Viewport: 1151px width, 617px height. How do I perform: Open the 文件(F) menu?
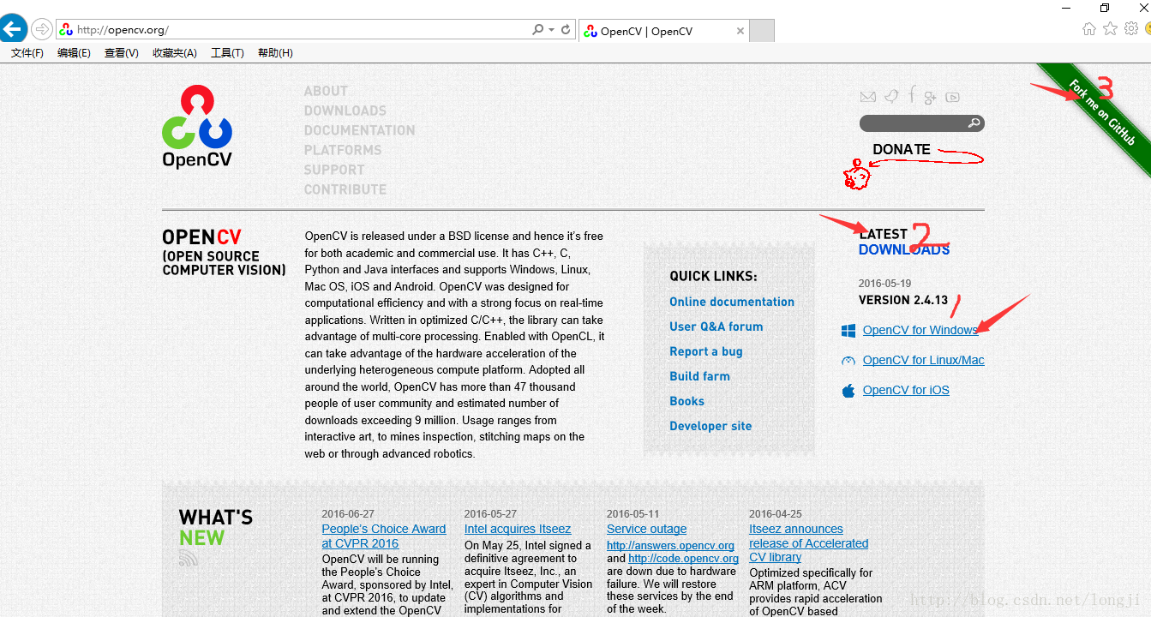click(x=27, y=53)
